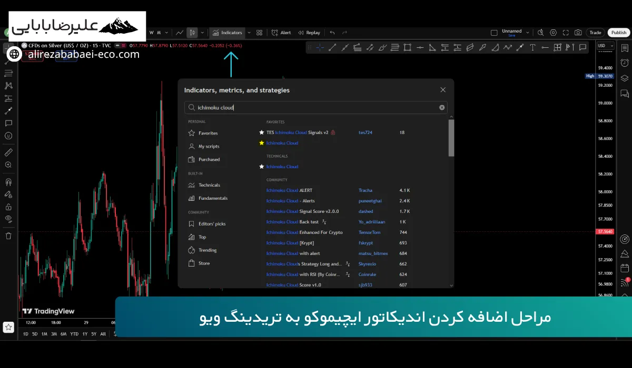Image resolution: width=632 pixels, height=368 pixels.
Task: Open the Unnamed layout dropdown
Action: [529, 32]
